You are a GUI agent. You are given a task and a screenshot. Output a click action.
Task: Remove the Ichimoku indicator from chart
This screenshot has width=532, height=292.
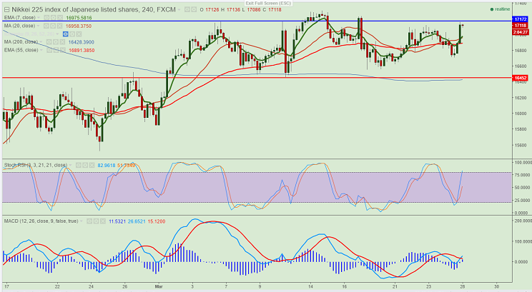(79, 34)
